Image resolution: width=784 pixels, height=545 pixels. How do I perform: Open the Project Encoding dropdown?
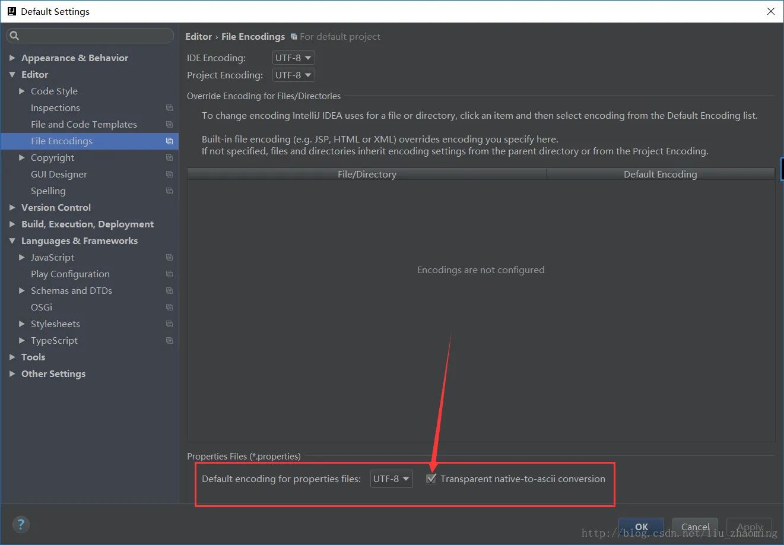point(293,75)
